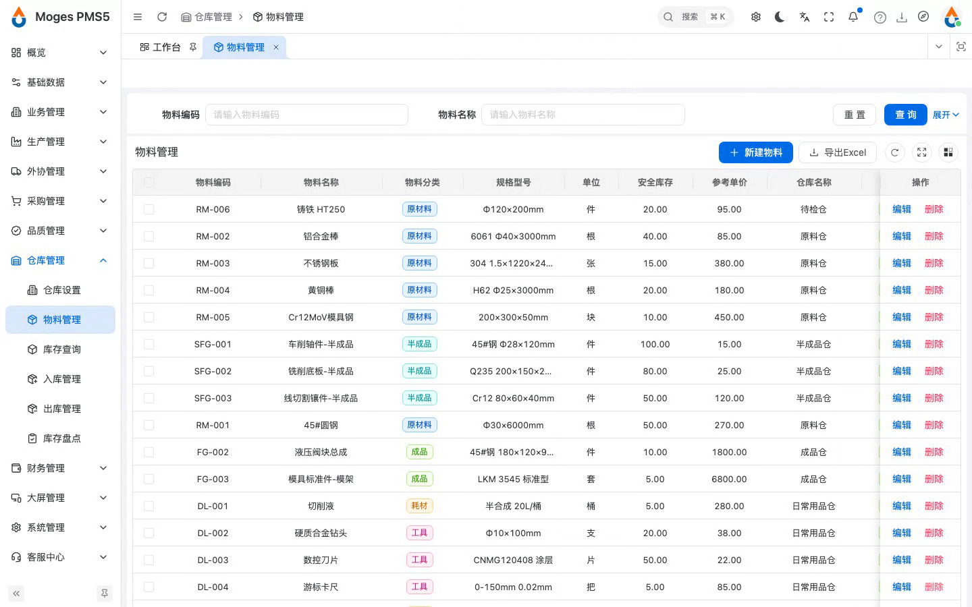
Task: Enter fullscreen via header icon
Action: pos(829,17)
